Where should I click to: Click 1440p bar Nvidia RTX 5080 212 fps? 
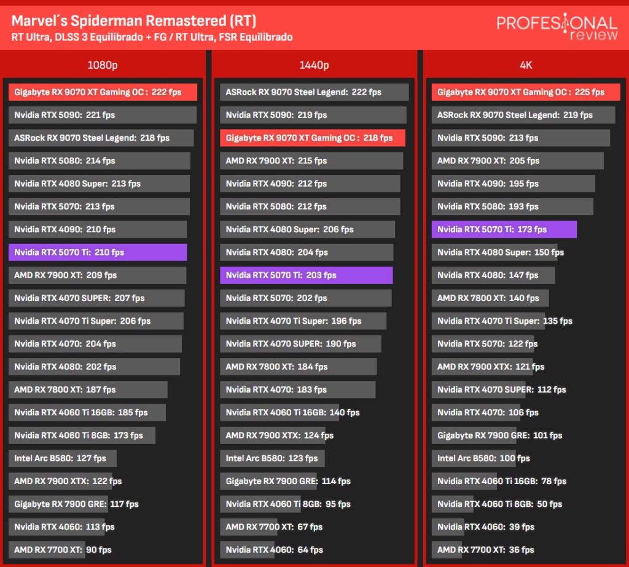click(310, 206)
